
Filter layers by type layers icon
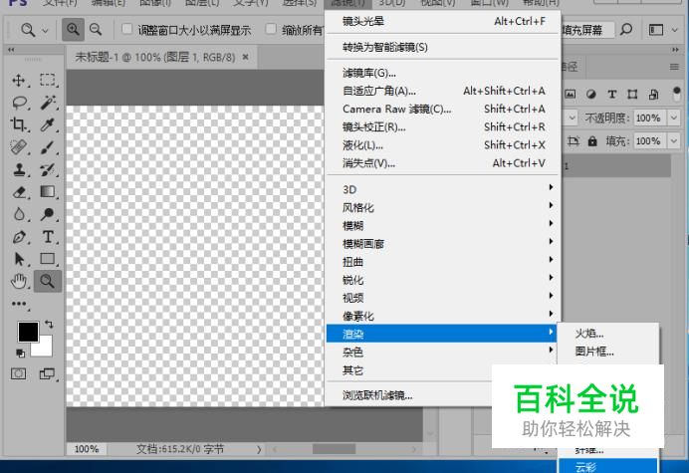click(611, 94)
